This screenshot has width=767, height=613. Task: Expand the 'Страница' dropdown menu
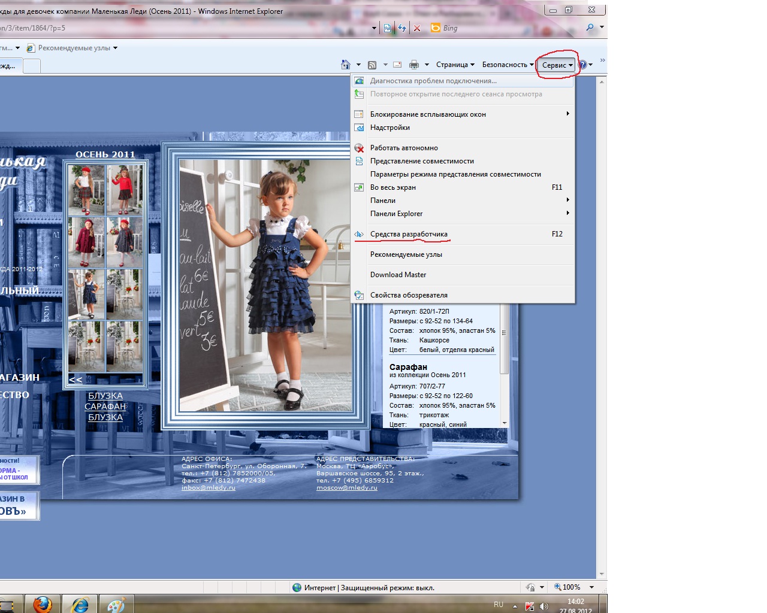click(455, 65)
